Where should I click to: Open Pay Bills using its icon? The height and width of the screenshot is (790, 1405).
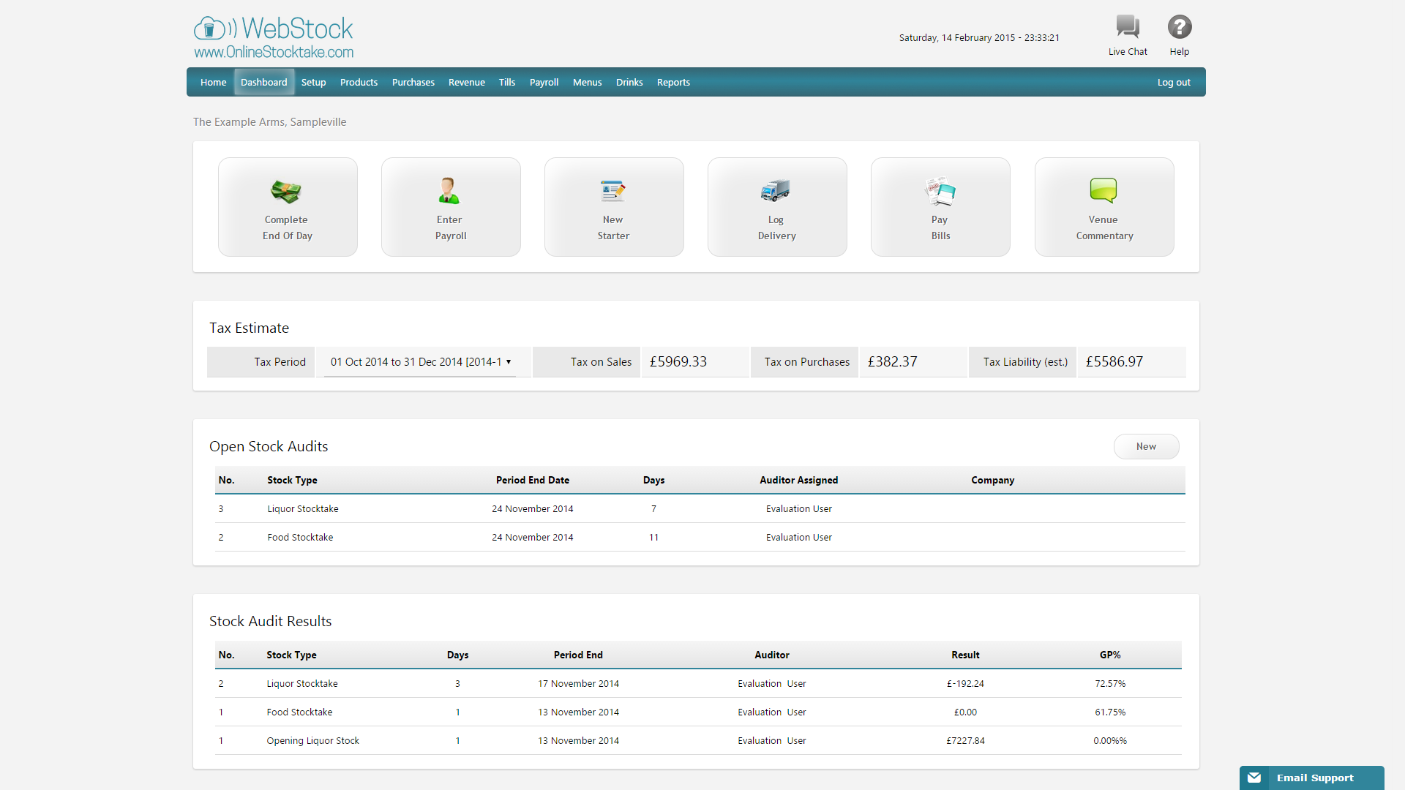coord(939,191)
